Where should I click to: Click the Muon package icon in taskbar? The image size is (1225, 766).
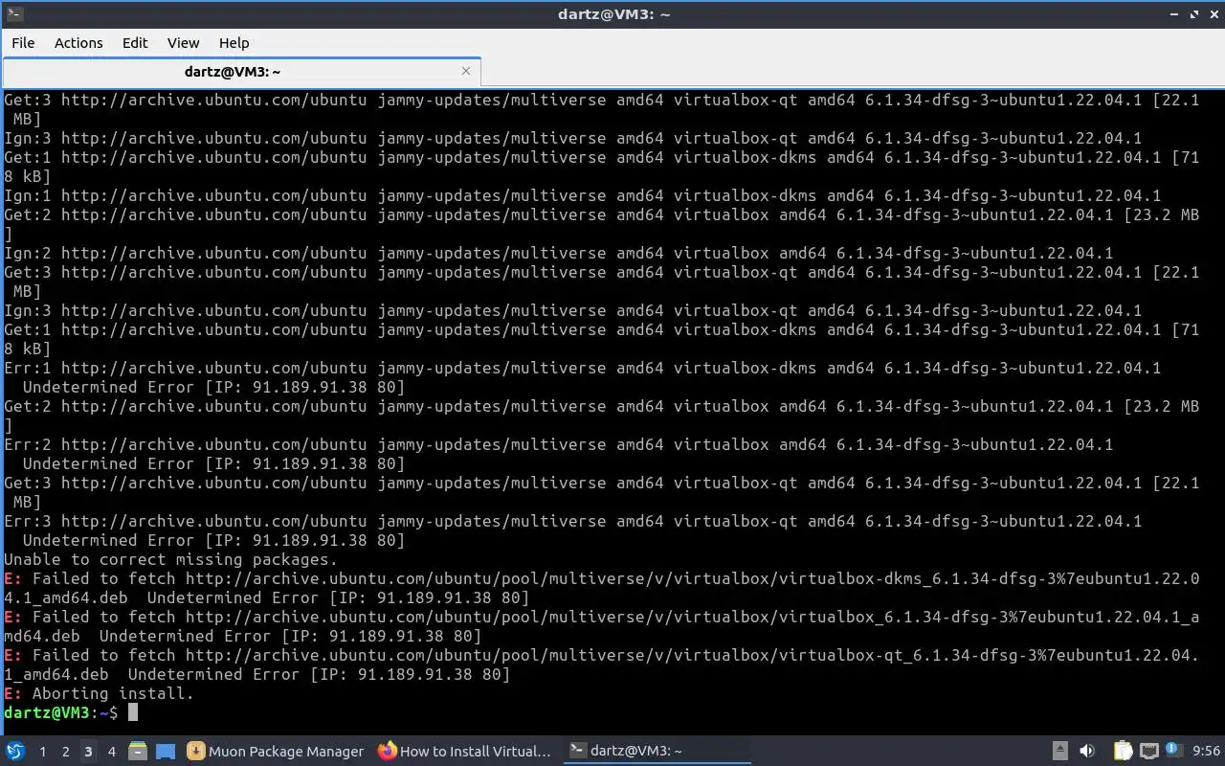[196, 752]
